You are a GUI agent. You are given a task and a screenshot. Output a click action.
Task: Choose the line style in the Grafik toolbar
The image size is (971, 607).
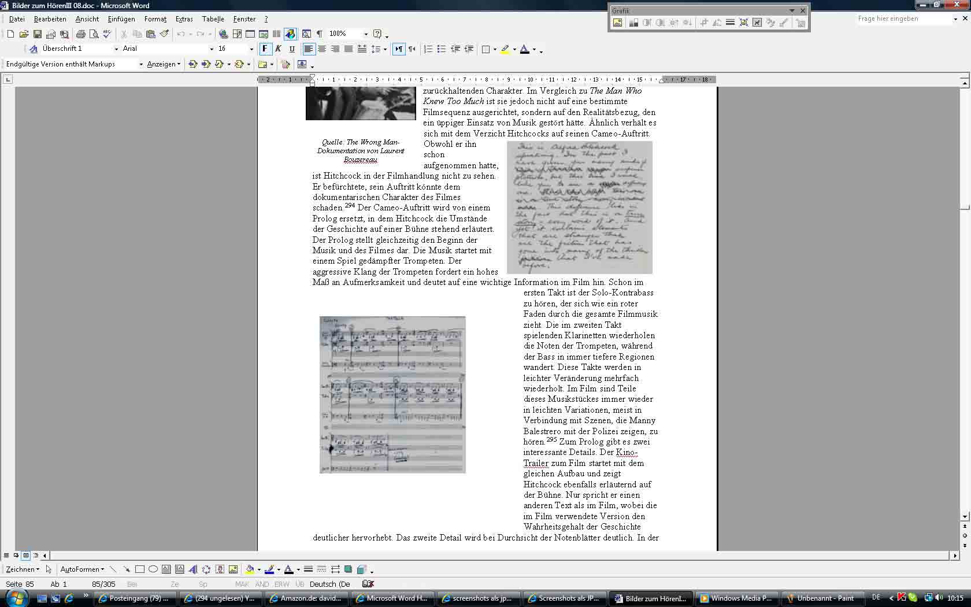(x=730, y=23)
